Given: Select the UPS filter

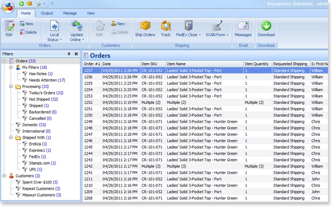Looking at the screenshot, I should [x=32, y=169].
